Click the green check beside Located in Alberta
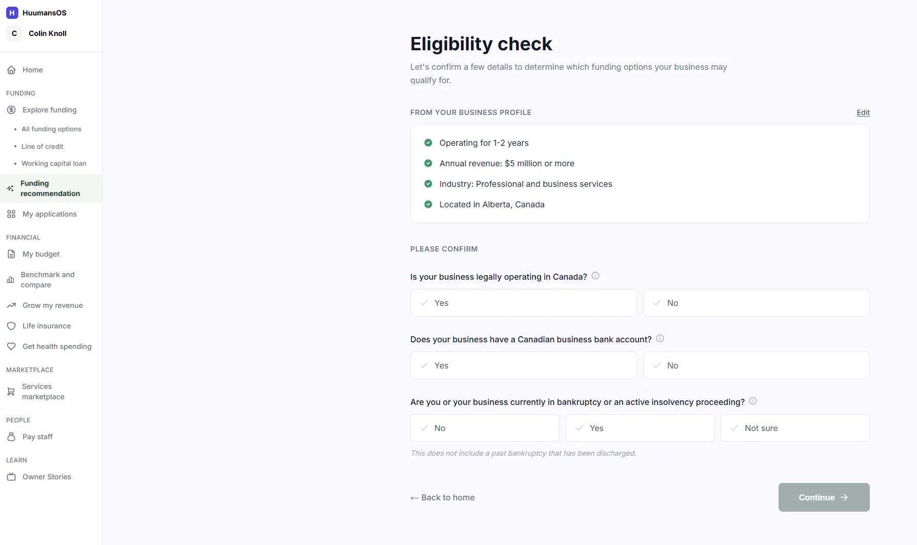 428,204
